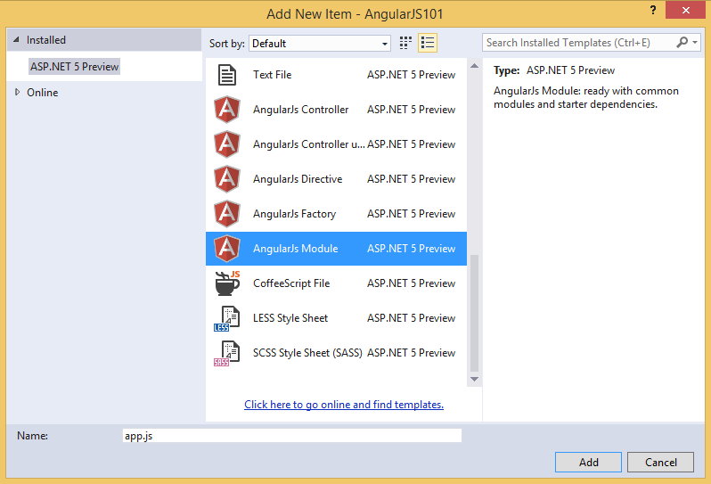Switch to medium icons list view

point(428,43)
